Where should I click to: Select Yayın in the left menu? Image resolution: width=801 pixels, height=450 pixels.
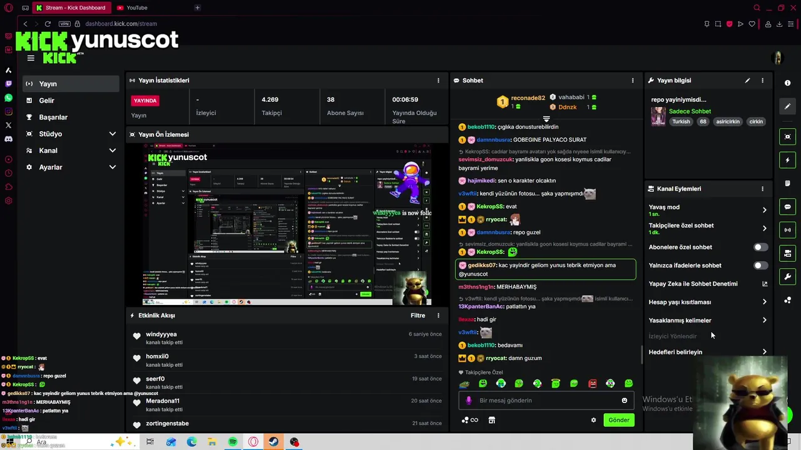click(71, 84)
